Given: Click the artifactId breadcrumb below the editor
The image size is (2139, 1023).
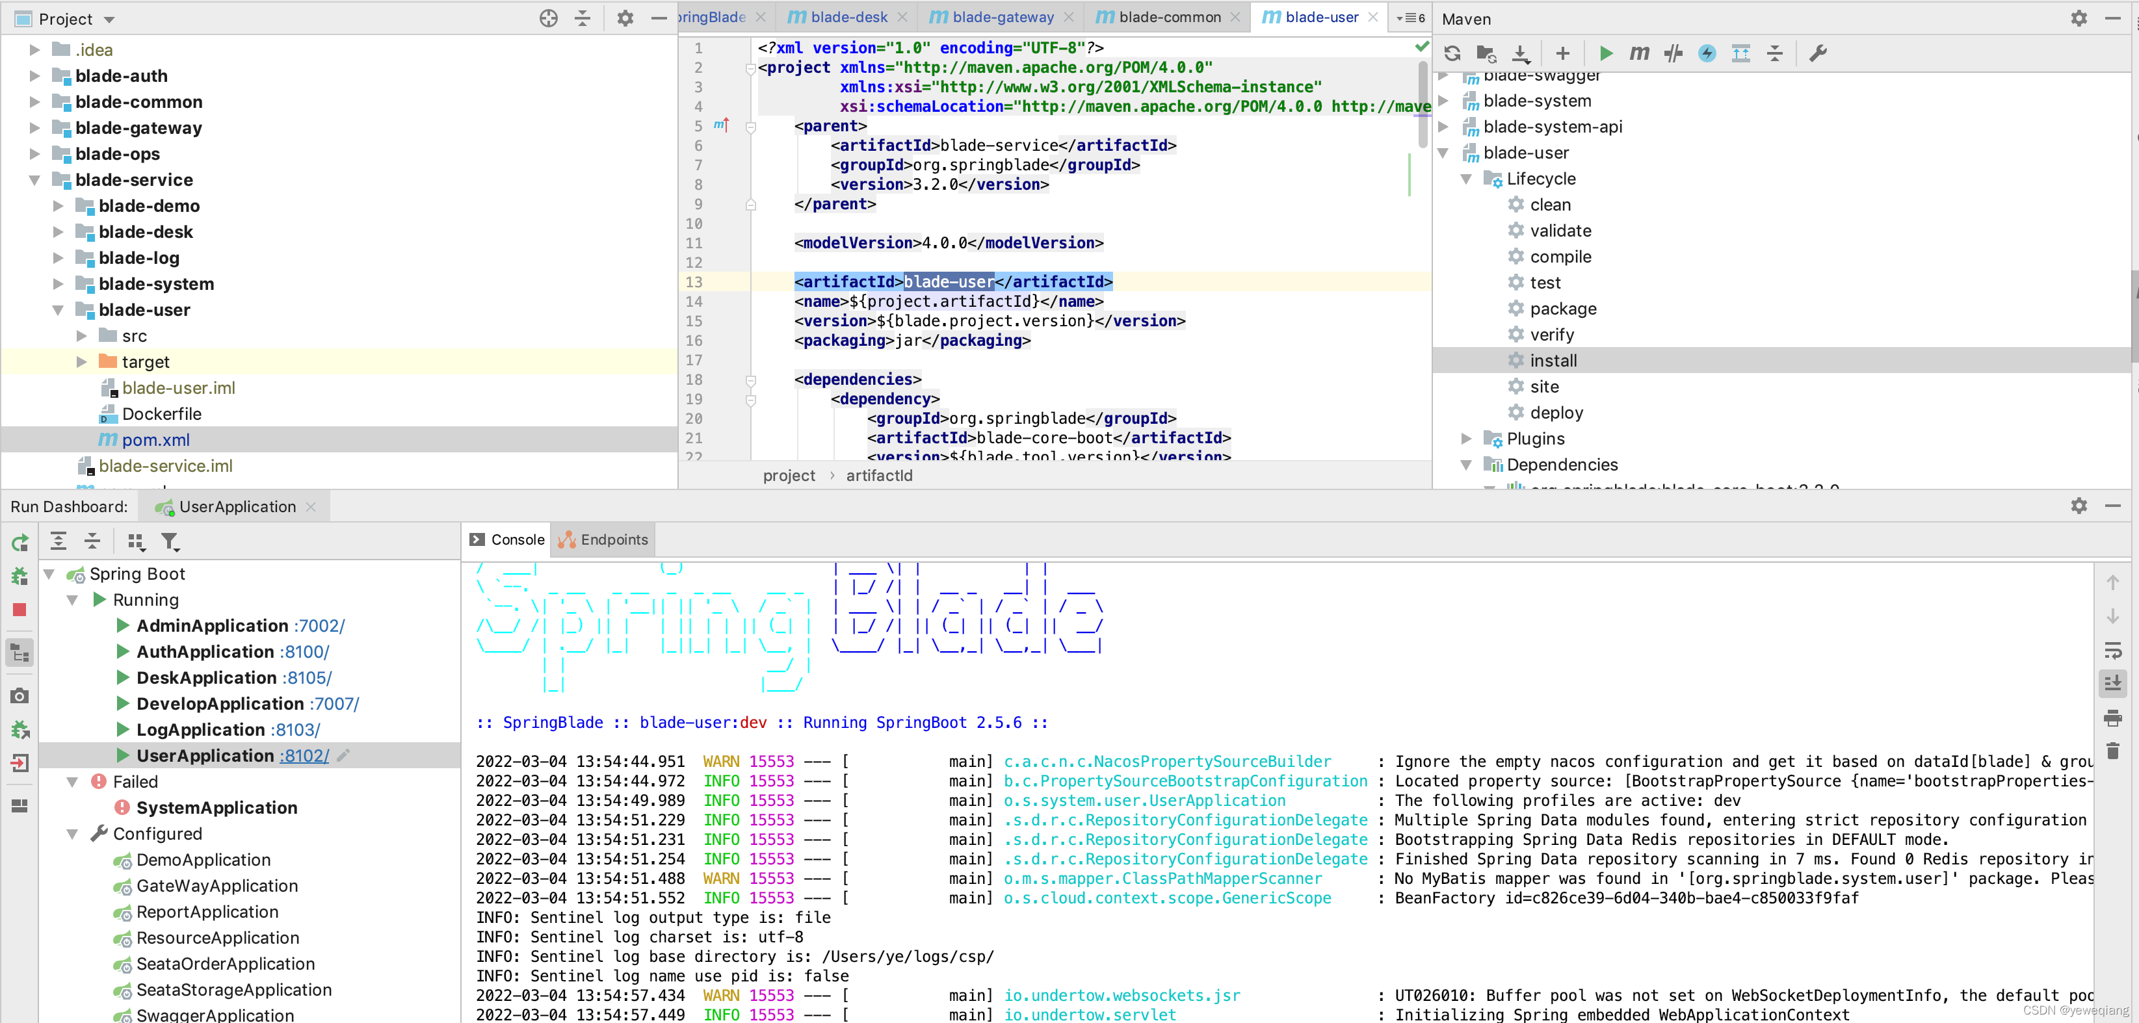Looking at the screenshot, I should pyautogui.click(x=880, y=475).
